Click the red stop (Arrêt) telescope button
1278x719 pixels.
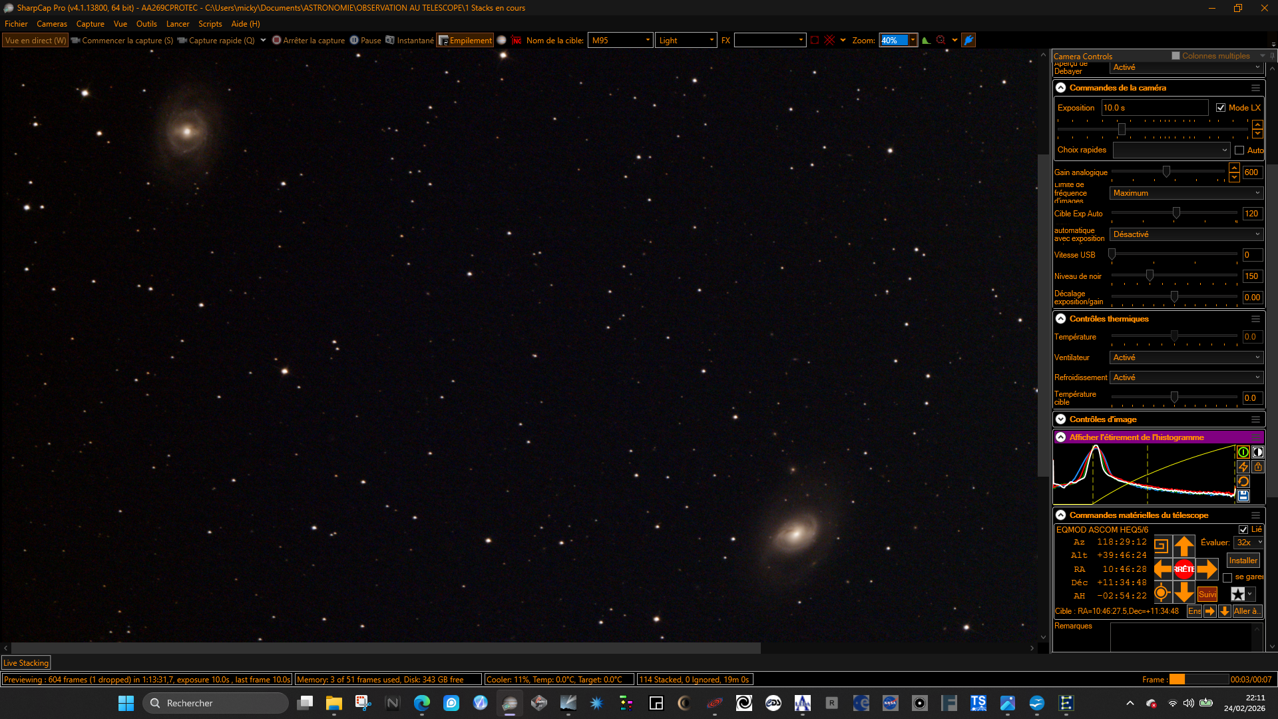click(1183, 569)
